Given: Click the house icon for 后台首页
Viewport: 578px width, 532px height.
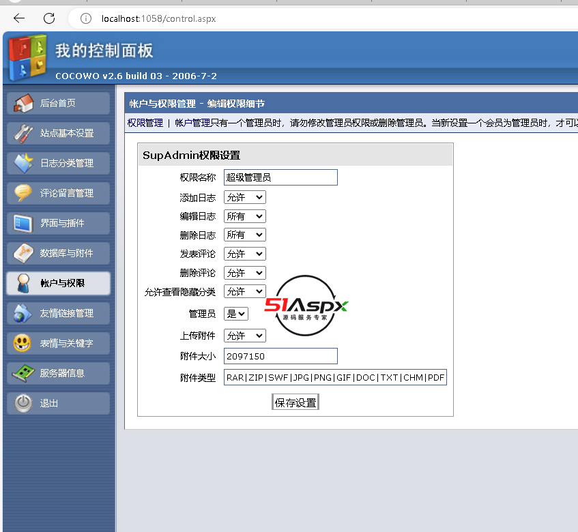Looking at the screenshot, I should (23, 103).
